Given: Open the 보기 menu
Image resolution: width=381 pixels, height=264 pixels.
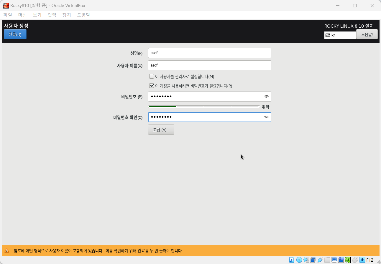Looking at the screenshot, I should point(37,15).
